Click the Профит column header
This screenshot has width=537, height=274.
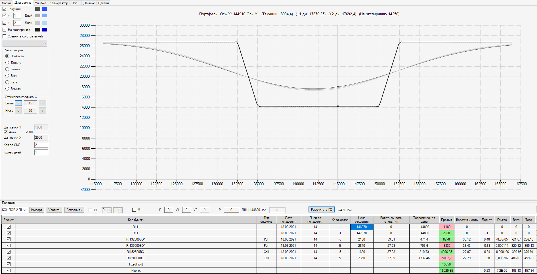click(446, 220)
